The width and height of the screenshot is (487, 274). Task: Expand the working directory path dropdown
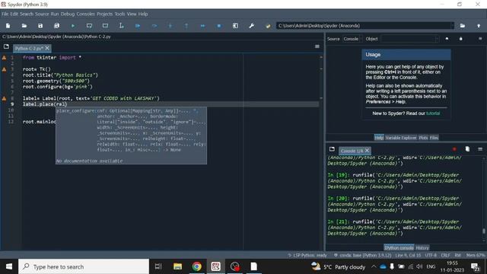point(452,26)
